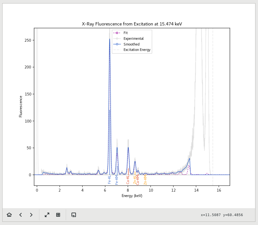This screenshot has height=225, width=258.
Task: Click the Fit legend entry
Action: click(126, 33)
